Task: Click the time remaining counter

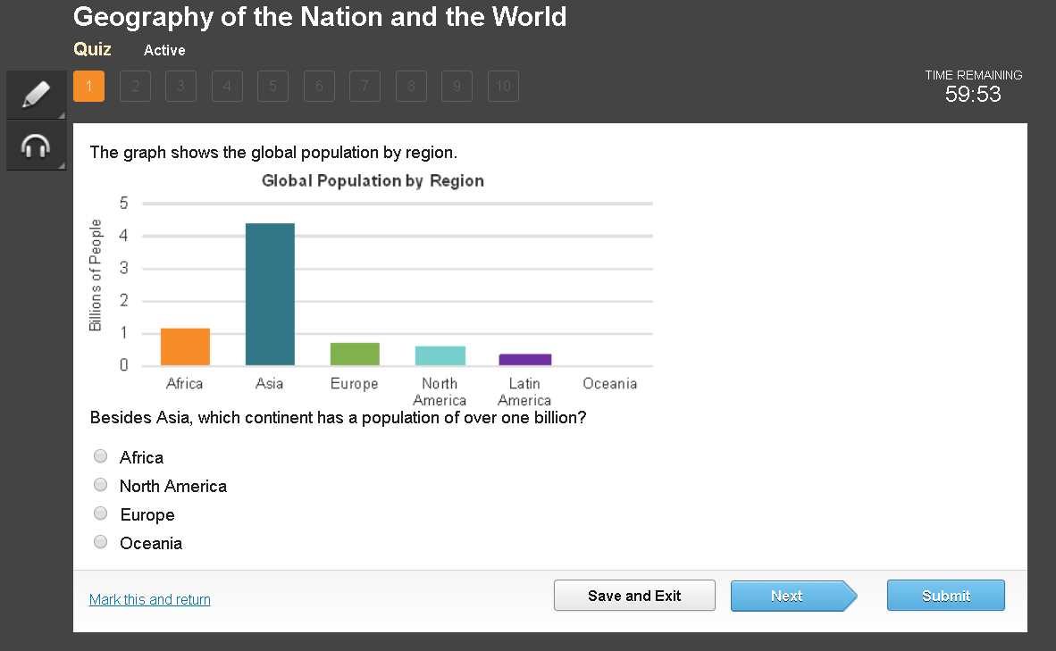Action: (x=973, y=95)
